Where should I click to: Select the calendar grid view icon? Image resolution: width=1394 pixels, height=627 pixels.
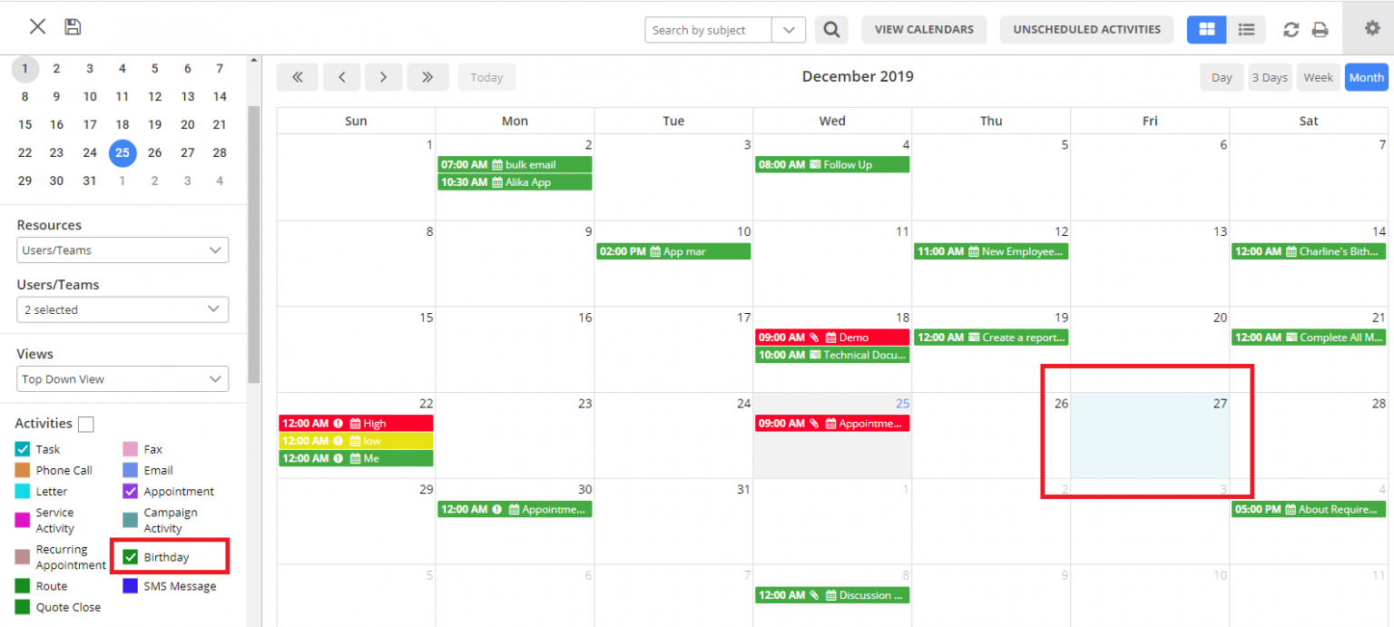point(1205,29)
